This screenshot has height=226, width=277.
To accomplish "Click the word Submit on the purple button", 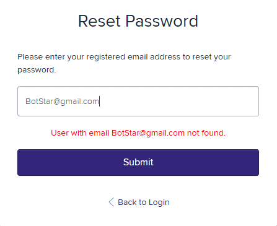I will [x=138, y=162].
